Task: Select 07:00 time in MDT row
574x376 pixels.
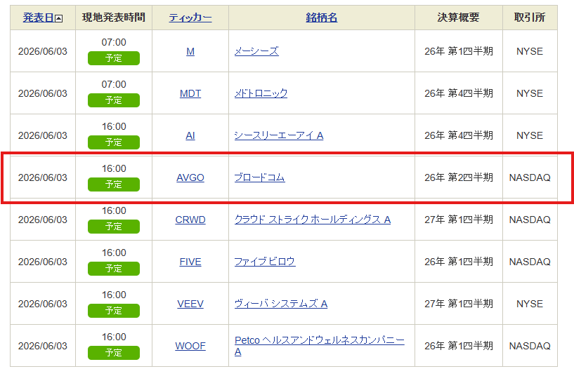Action: pos(114,84)
